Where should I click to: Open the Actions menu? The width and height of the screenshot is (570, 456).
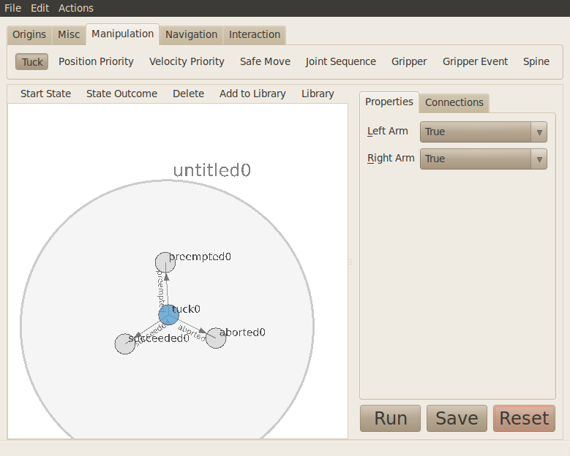[x=76, y=8]
